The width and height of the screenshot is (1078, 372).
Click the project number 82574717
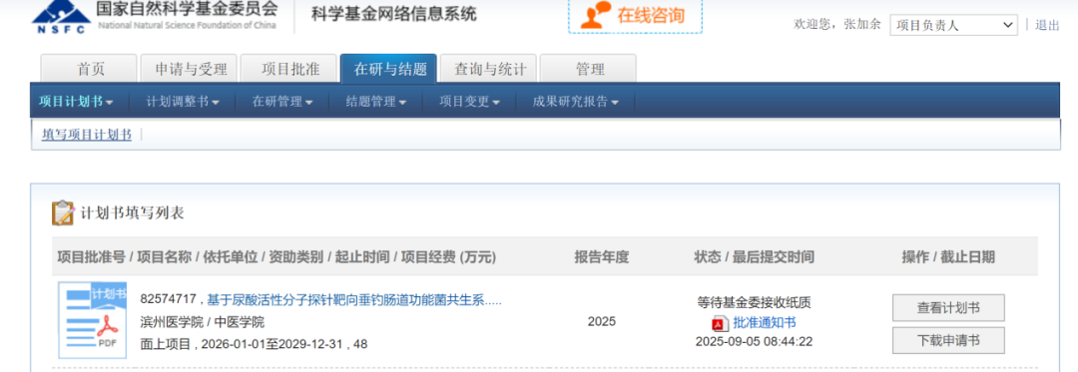click(x=169, y=299)
